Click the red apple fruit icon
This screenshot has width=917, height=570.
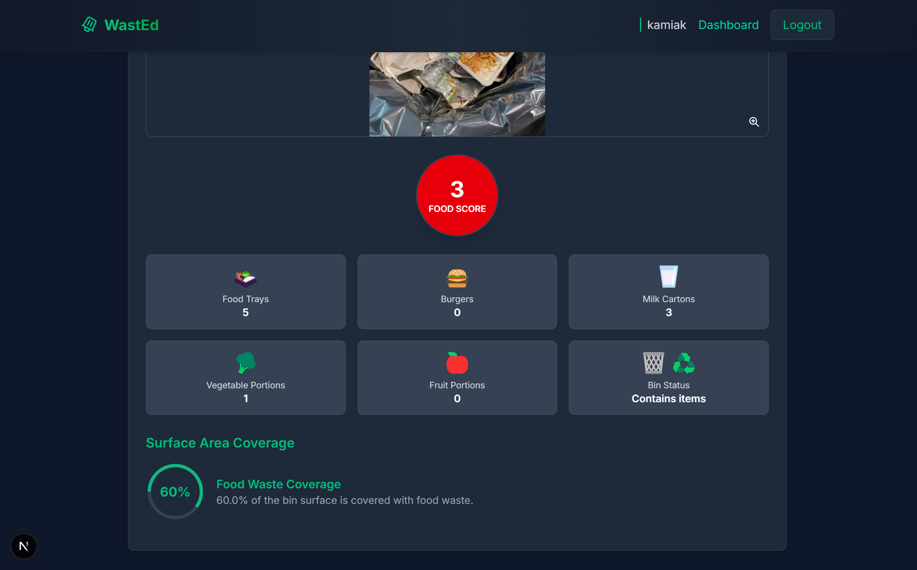457,363
